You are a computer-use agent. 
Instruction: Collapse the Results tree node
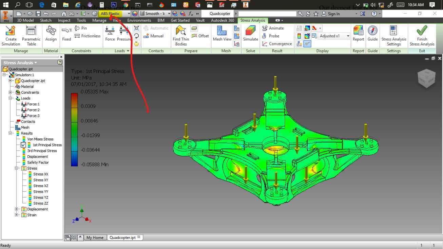11,133
